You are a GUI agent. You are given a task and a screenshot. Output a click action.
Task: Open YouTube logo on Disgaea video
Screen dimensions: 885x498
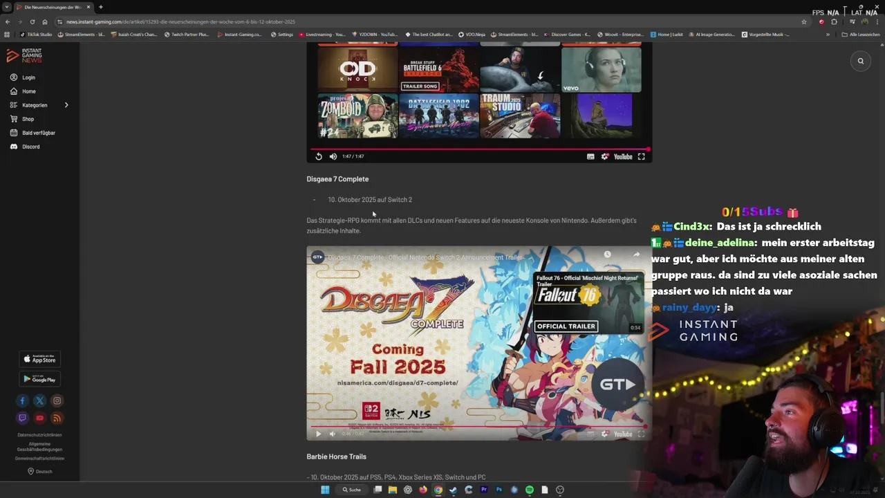point(623,434)
